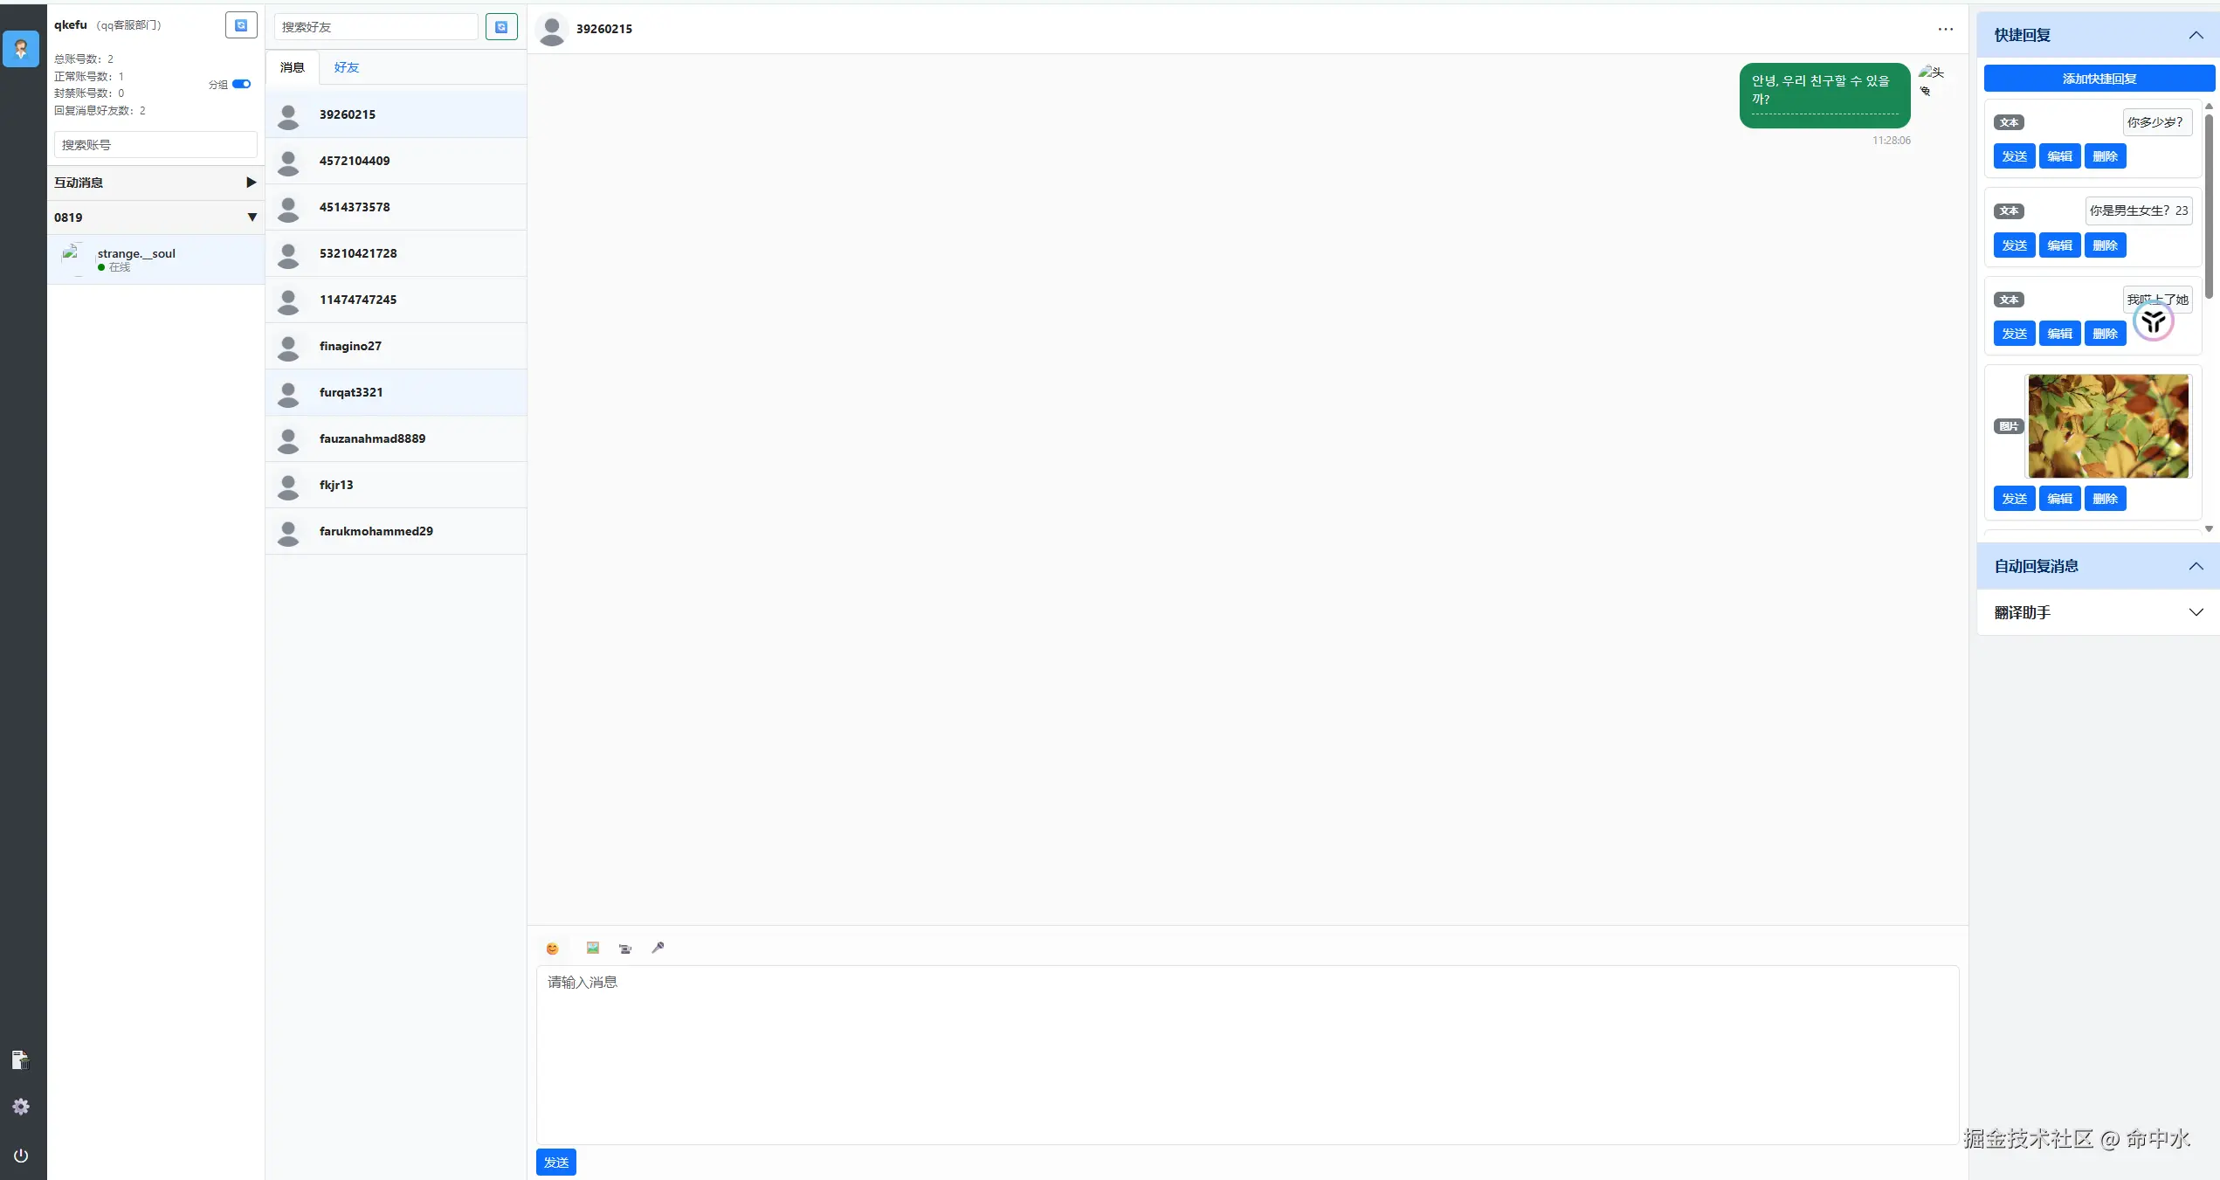Viewport: 2220px width, 1180px height.
Task: Expand the 互动消息 section
Action: point(251,182)
